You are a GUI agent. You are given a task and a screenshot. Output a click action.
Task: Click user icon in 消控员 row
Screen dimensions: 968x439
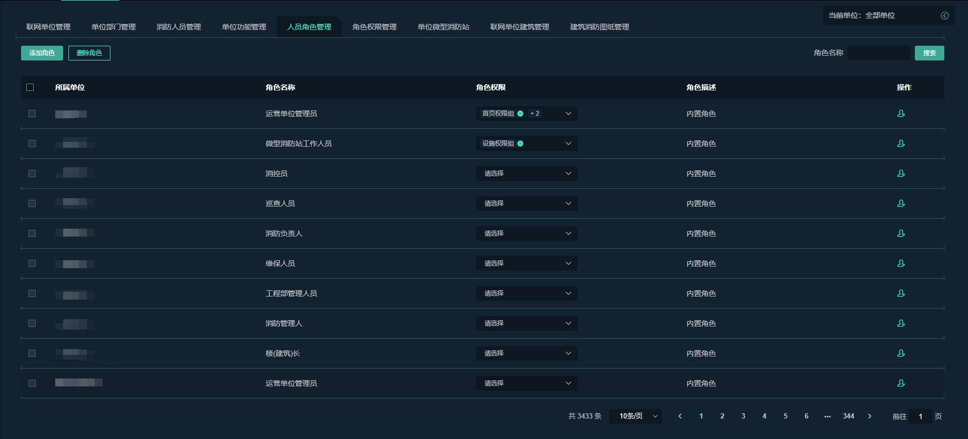(x=901, y=173)
